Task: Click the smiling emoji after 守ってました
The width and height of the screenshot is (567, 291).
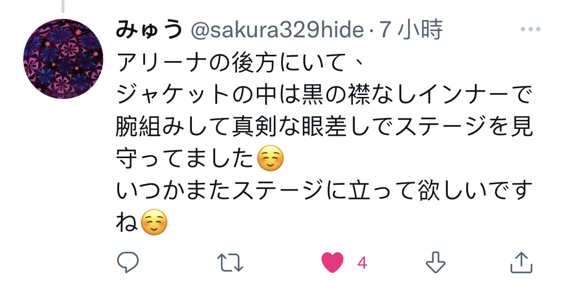Action: (x=270, y=158)
